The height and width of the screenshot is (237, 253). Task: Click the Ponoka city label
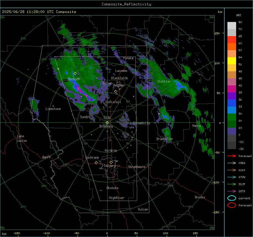(x=128, y=58)
